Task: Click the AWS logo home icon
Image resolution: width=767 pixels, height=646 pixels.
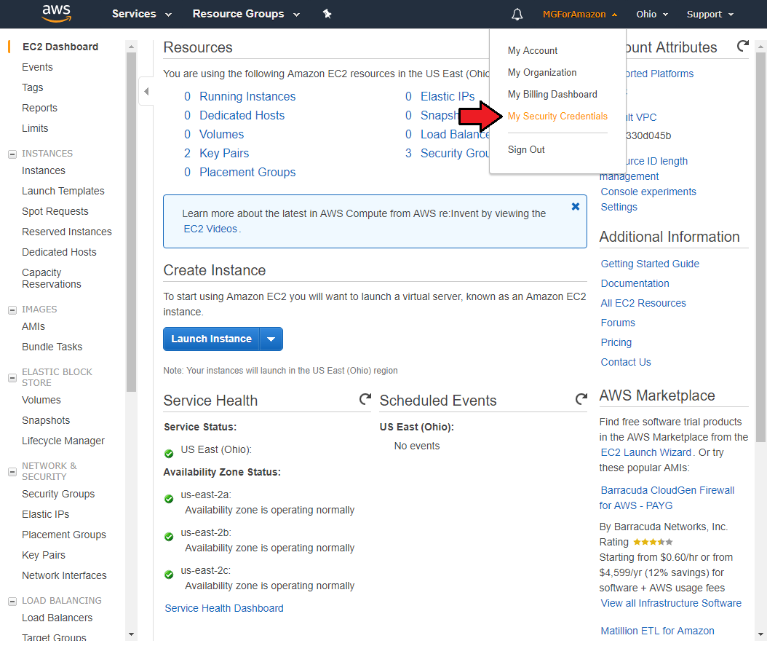Action: coord(56,14)
